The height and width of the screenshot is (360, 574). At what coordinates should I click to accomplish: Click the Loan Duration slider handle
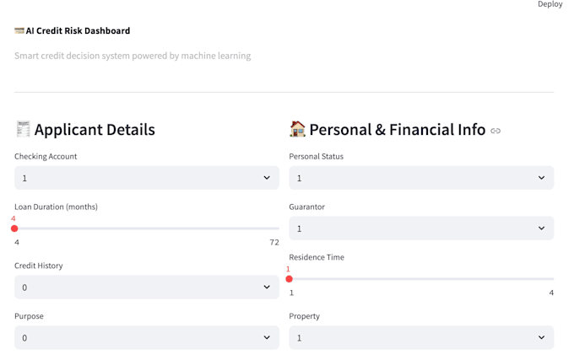[14, 228]
